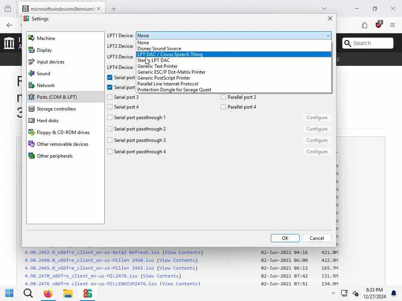Open 4.90.2470 MIL2470.iso link

pyautogui.click(x=81, y=276)
